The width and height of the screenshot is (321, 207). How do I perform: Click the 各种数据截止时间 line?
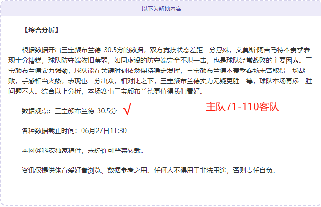(74, 131)
